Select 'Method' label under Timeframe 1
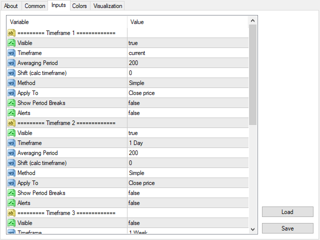 click(x=26, y=83)
